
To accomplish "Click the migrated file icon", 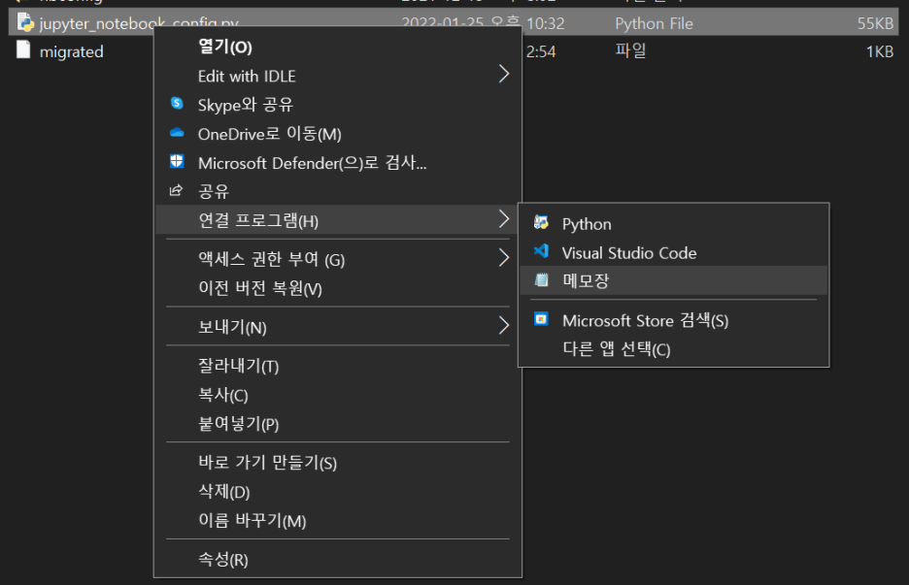I will [x=23, y=49].
